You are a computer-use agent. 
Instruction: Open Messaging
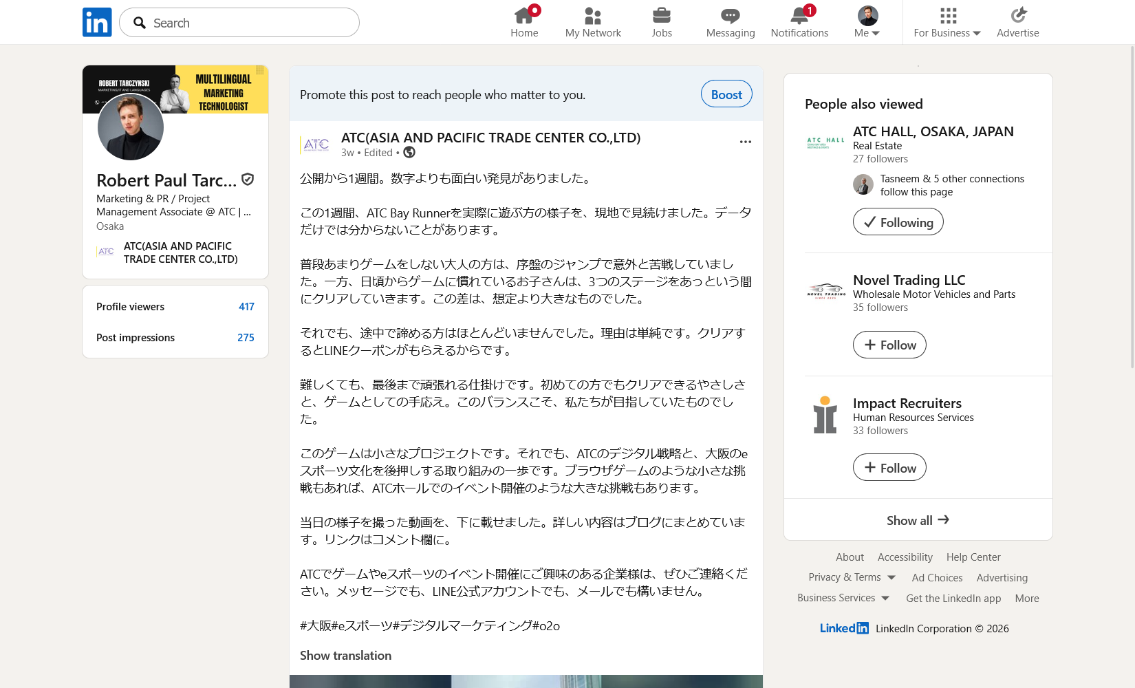731,22
